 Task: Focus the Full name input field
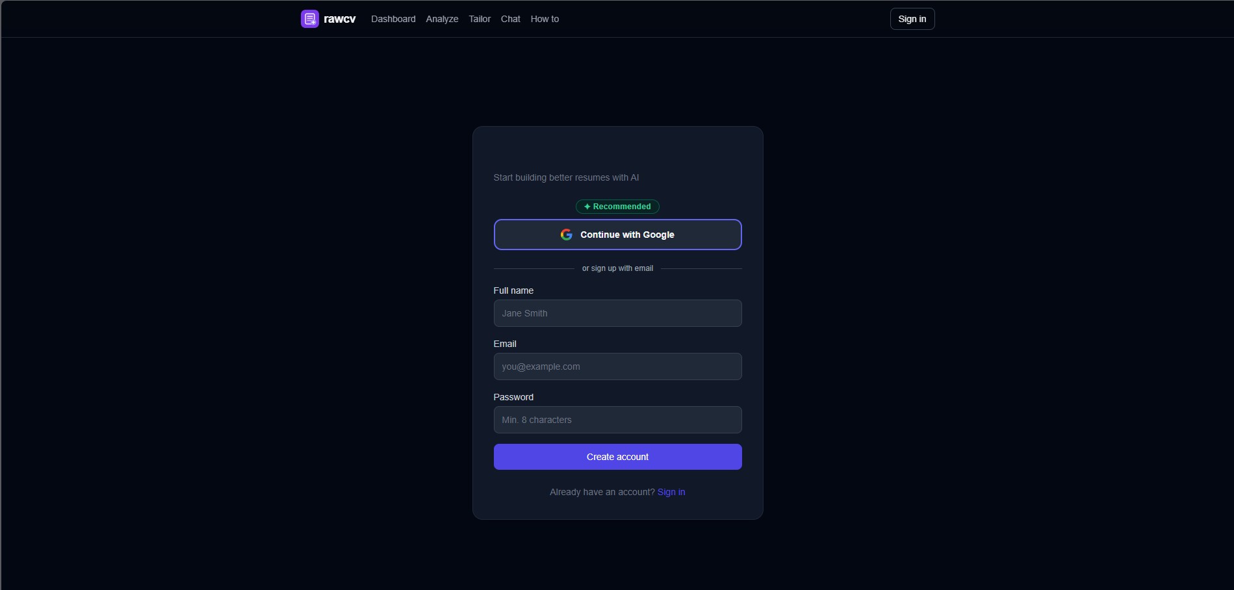coord(617,313)
